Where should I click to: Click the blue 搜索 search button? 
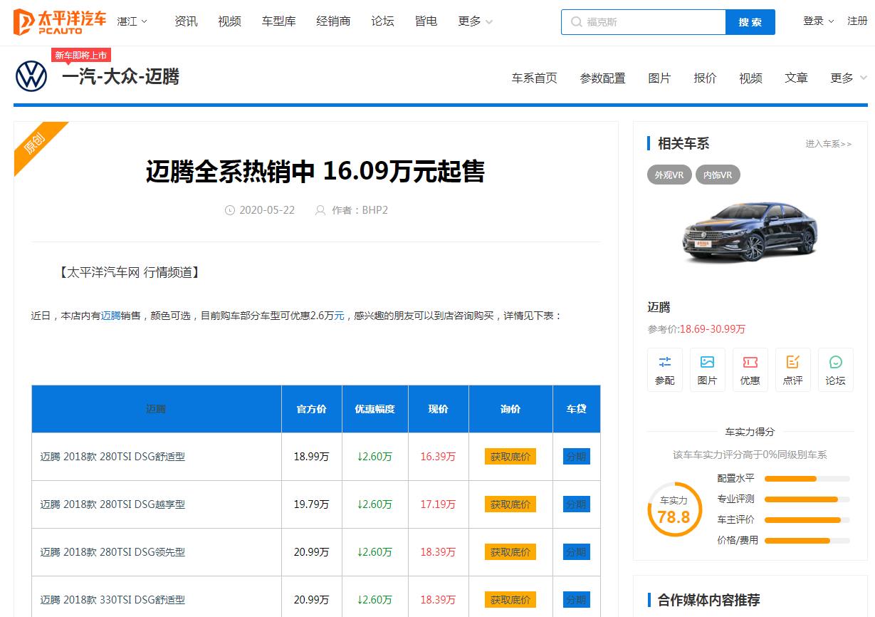pos(750,22)
